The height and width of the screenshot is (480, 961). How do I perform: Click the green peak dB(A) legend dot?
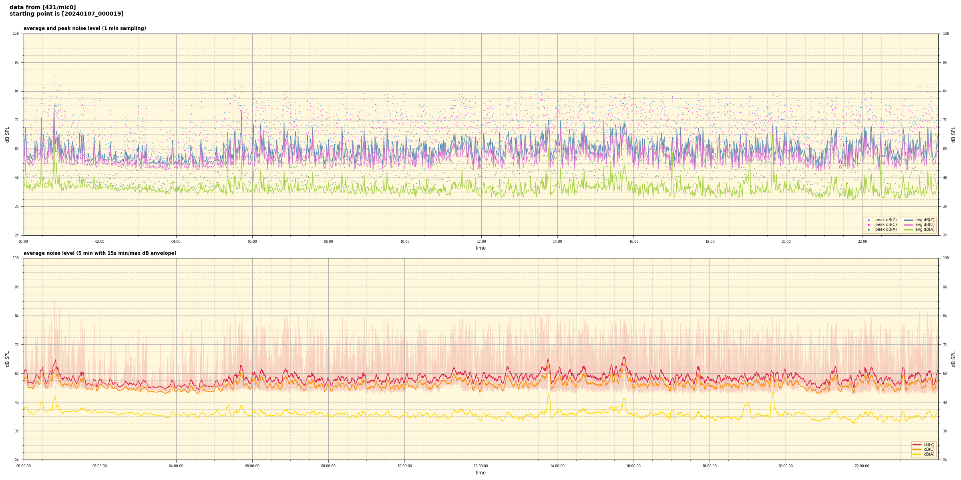(869, 230)
